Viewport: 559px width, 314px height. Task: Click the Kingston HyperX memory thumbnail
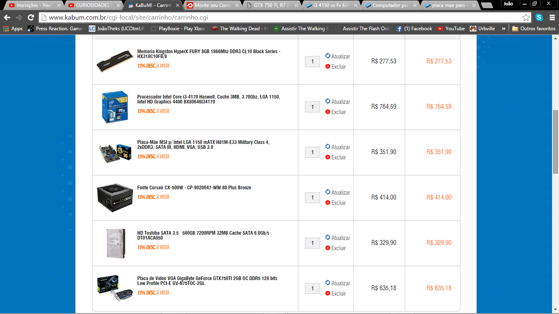click(115, 62)
